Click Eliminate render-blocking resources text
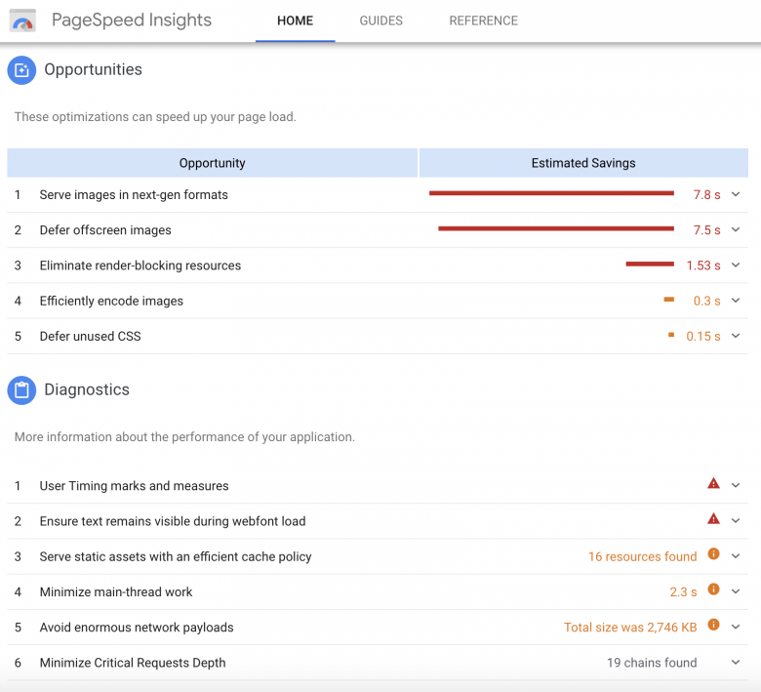Screen dimensions: 761x692 pyautogui.click(x=140, y=265)
